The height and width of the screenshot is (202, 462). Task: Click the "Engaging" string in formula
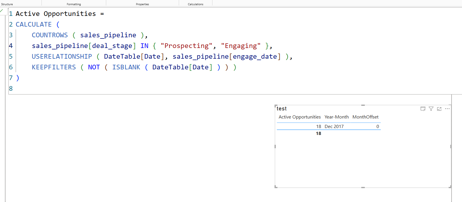pos(241,46)
